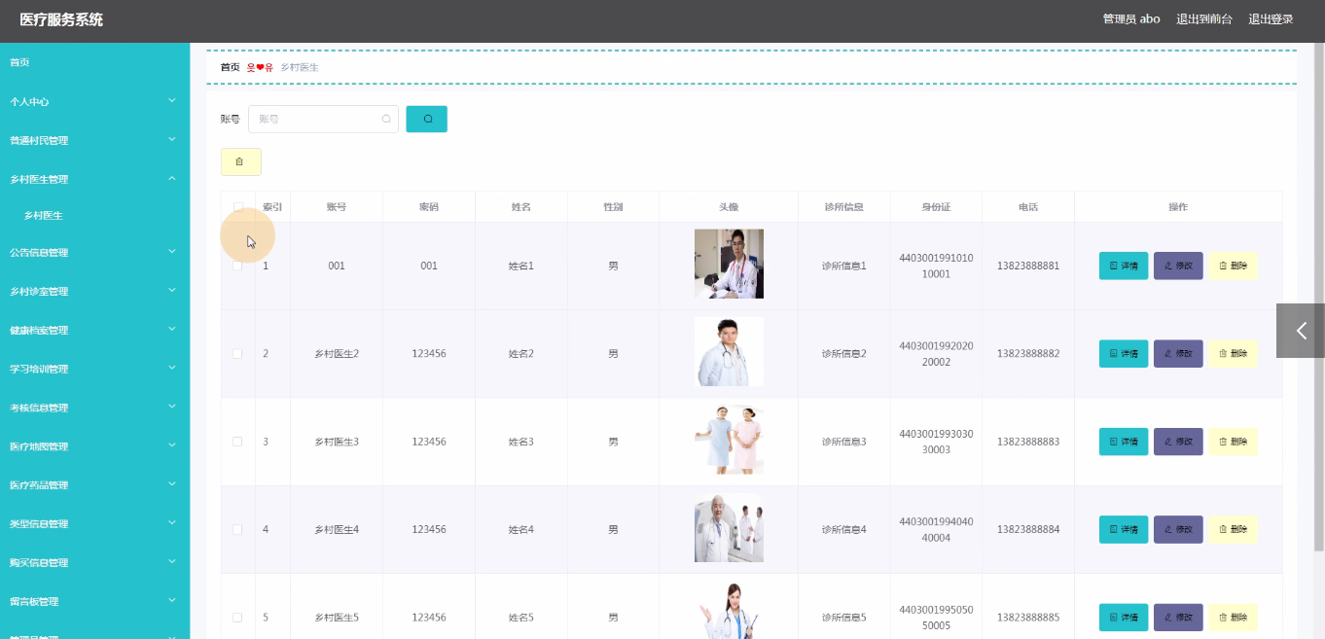The height and width of the screenshot is (639, 1325).
Task: Click the magnifier icon inside account field
Action: tap(386, 120)
